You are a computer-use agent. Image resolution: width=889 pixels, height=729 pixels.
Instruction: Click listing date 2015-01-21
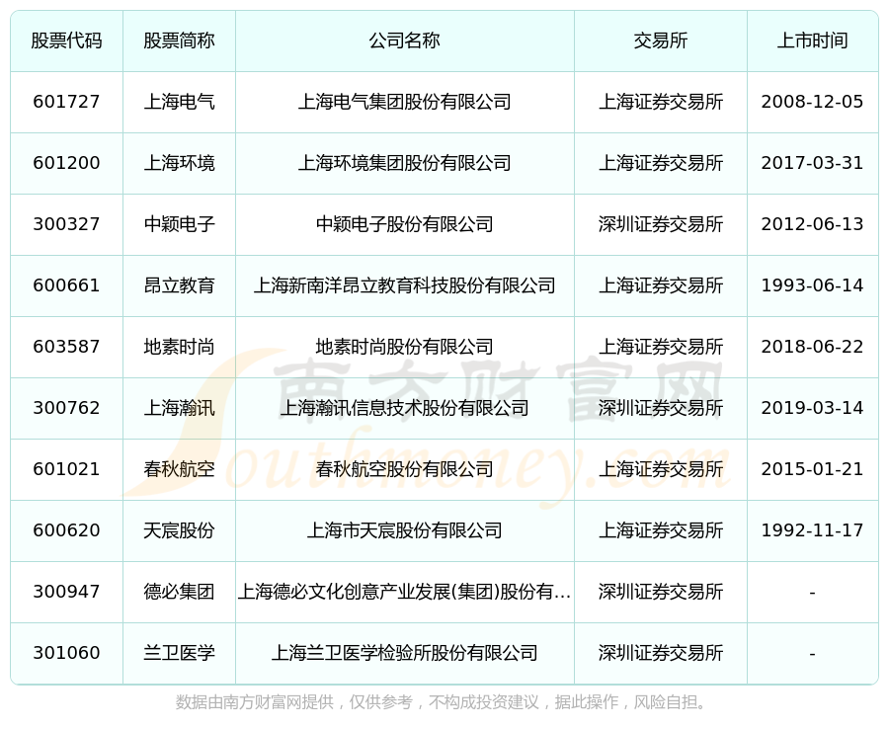tap(813, 469)
